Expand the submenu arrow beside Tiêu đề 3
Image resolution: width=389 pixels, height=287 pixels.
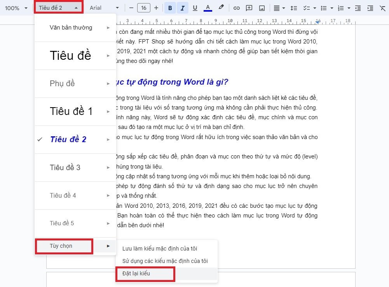[108, 167]
